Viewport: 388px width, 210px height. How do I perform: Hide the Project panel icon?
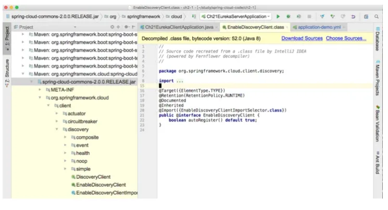(x=134, y=27)
